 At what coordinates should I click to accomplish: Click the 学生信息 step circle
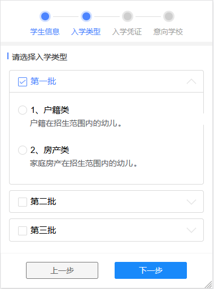tap(45, 16)
